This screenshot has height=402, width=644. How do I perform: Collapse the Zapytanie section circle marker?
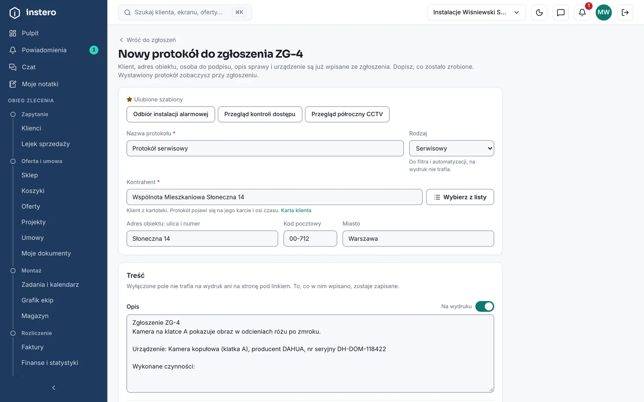click(13, 114)
